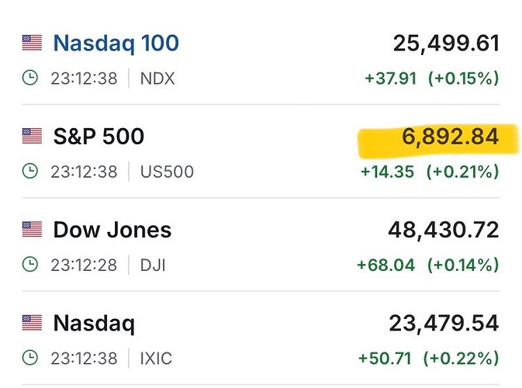Click the US flag beside Nasdaq
This screenshot has height=388, width=522.
pyautogui.click(x=32, y=323)
